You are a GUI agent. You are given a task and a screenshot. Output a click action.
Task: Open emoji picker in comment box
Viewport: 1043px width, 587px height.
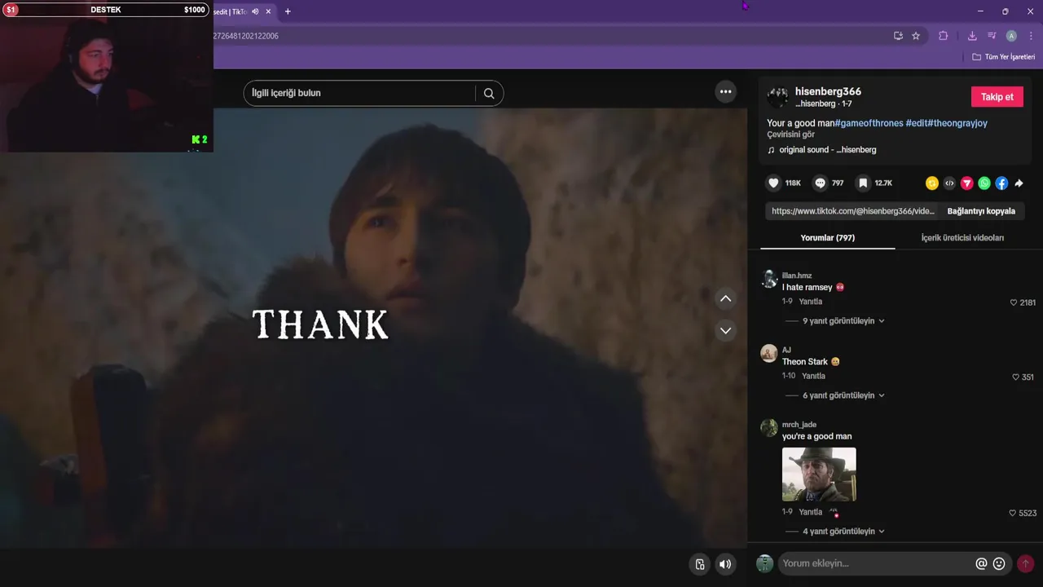pyautogui.click(x=999, y=563)
